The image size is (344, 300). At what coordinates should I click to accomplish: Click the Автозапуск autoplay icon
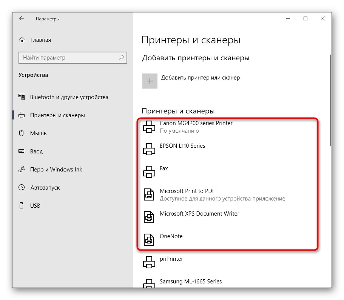click(22, 187)
